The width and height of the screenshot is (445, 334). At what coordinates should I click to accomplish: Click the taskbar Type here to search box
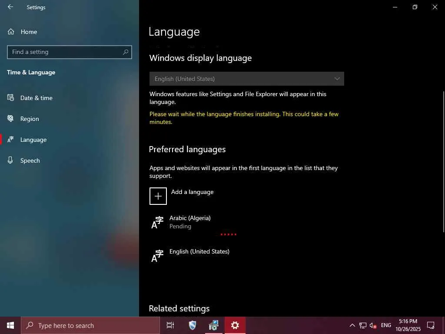pos(90,325)
